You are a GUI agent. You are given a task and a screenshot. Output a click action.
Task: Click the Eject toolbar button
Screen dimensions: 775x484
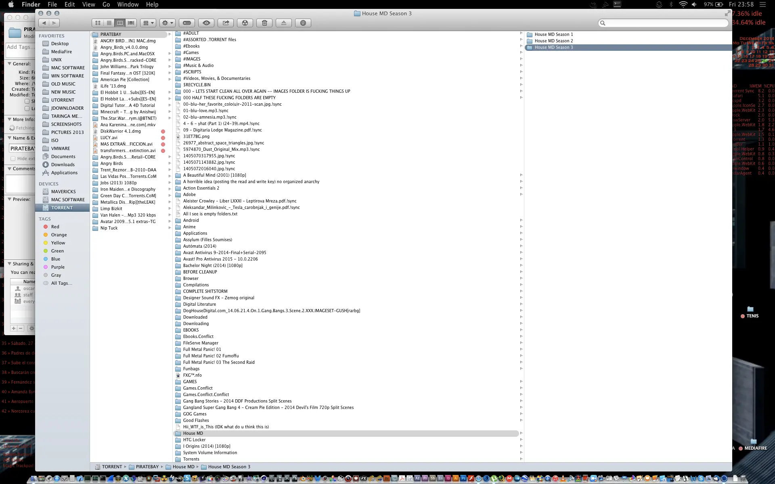(x=284, y=23)
